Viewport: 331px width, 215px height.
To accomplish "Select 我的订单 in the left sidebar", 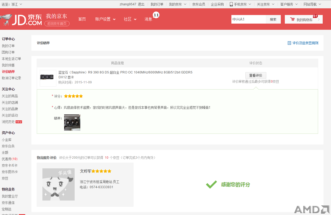I will (x=8, y=46).
